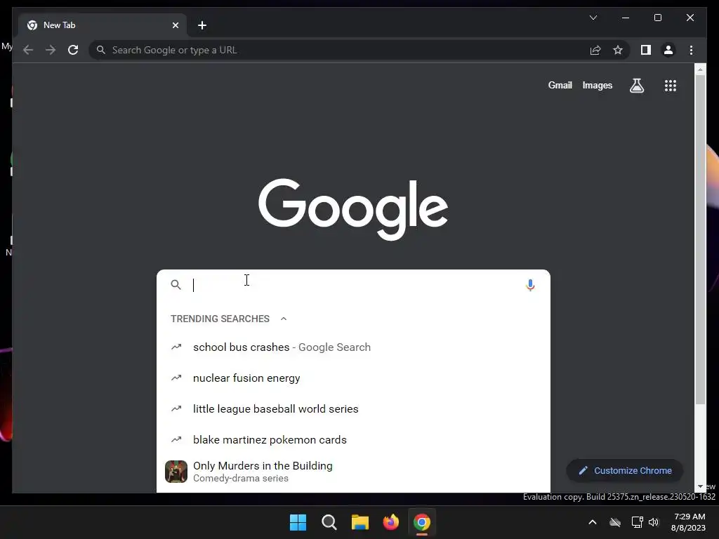Show hidden system tray icons
This screenshot has height=539, width=719.
(x=593, y=522)
